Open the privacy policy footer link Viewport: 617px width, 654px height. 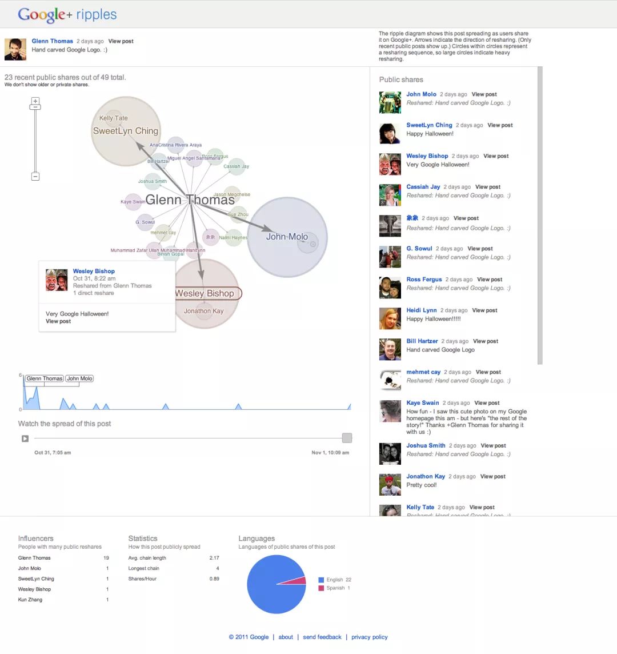click(370, 637)
